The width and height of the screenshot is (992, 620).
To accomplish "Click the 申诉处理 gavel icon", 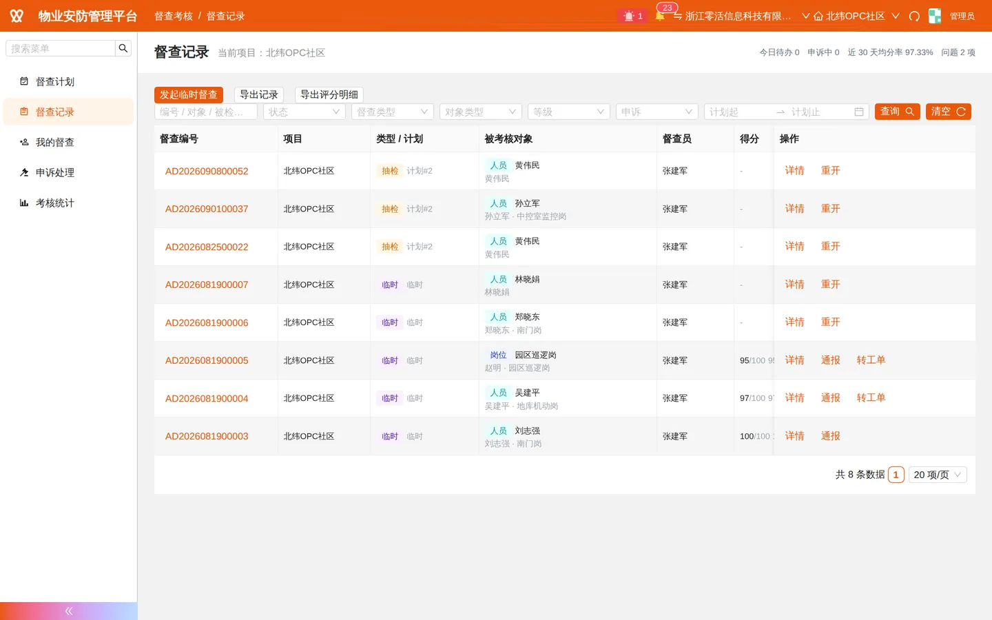I will click(24, 172).
